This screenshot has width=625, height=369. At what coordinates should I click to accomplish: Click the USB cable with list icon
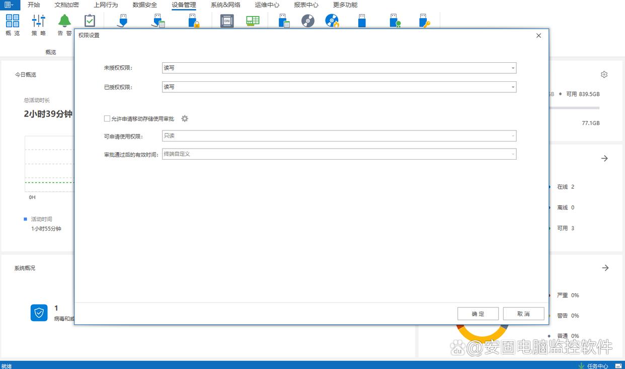click(158, 21)
